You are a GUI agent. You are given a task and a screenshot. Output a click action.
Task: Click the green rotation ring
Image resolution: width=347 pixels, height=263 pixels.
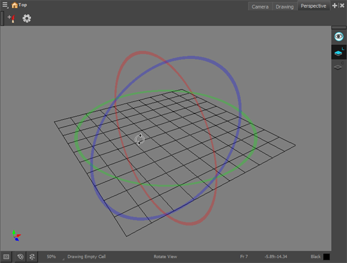tap(76, 137)
